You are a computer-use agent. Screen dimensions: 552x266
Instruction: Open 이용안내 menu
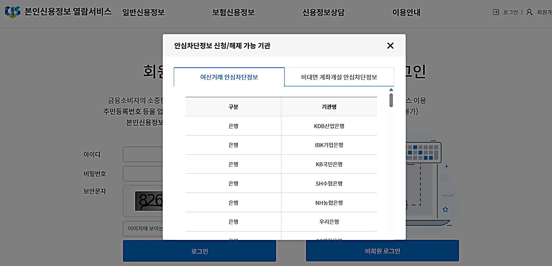coord(406,12)
